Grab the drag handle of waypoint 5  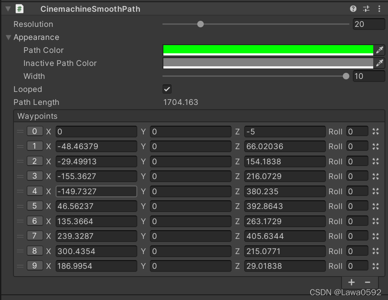pyautogui.click(x=20, y=206)
